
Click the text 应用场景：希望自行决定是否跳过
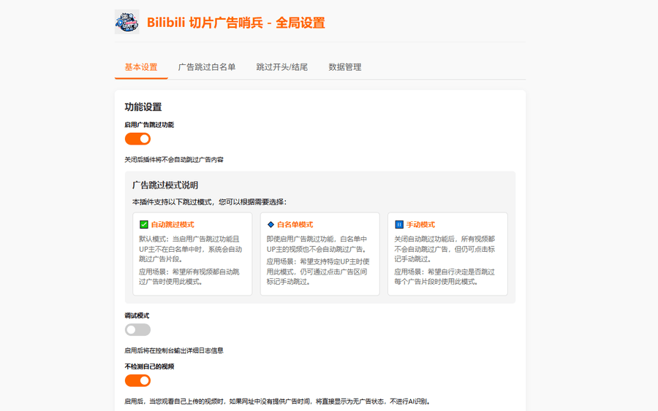[445, 277]
